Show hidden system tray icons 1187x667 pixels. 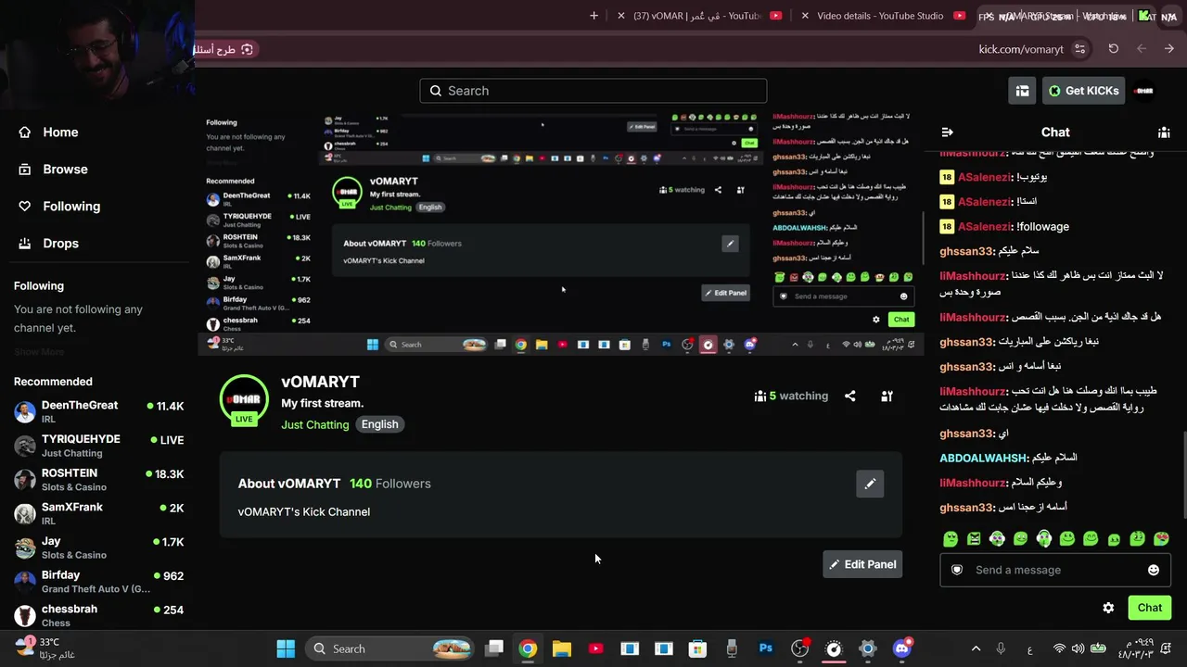click(x=976, y=648)
